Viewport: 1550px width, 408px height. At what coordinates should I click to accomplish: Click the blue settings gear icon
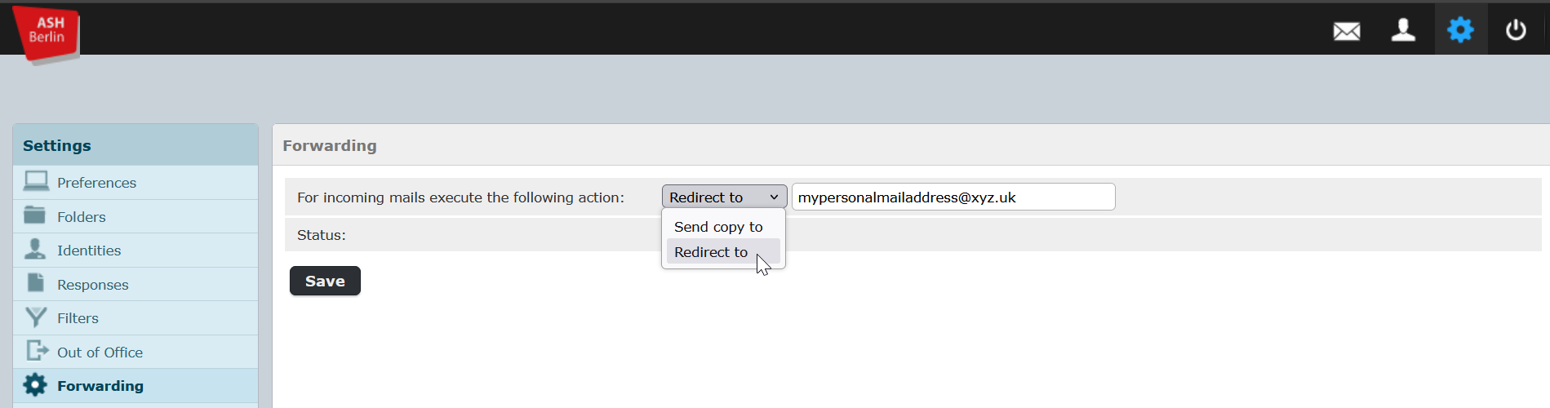click(x=1460, y=30)
